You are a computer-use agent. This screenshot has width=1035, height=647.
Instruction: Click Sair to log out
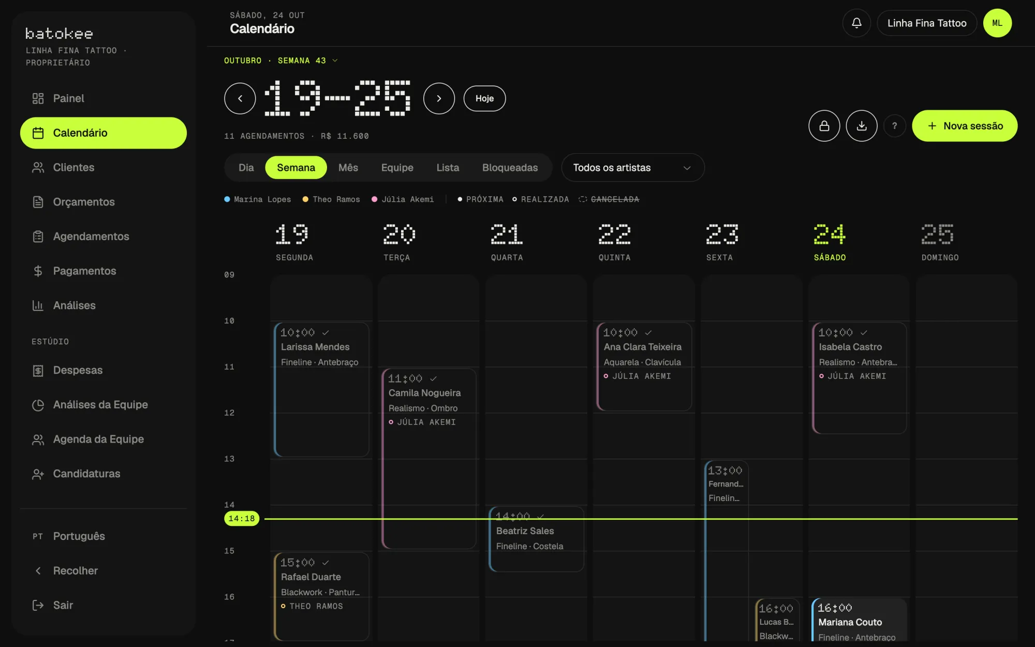pyautogui.click(x=103, y=605)
